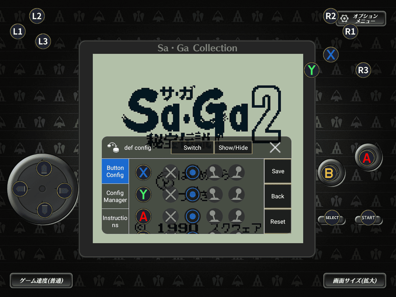Image resolution: width=396 pixels, height=297 pixels.
Task: Select Y button in config list
Action: (x=143, y=195)
